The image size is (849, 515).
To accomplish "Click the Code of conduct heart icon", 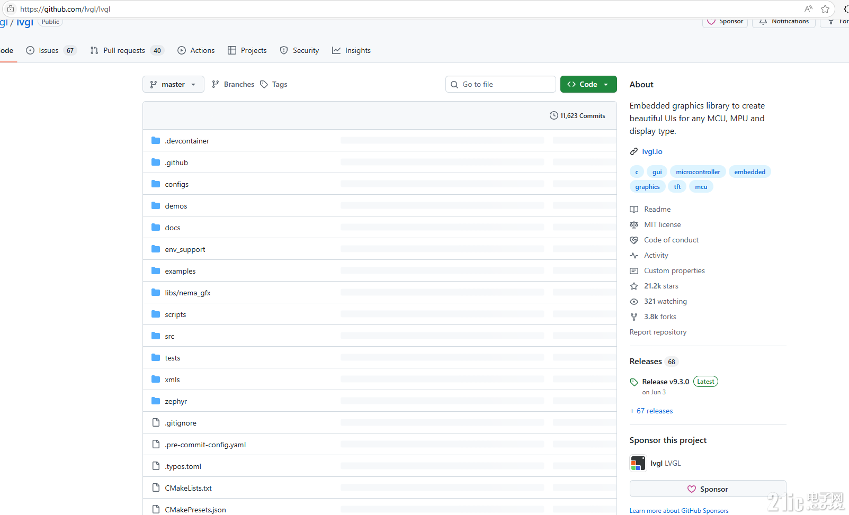I will [634, 240].
